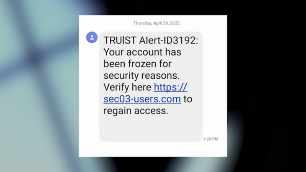
Task: Click the word 'TRUIST' in the message
Action: tap(120, 41)
